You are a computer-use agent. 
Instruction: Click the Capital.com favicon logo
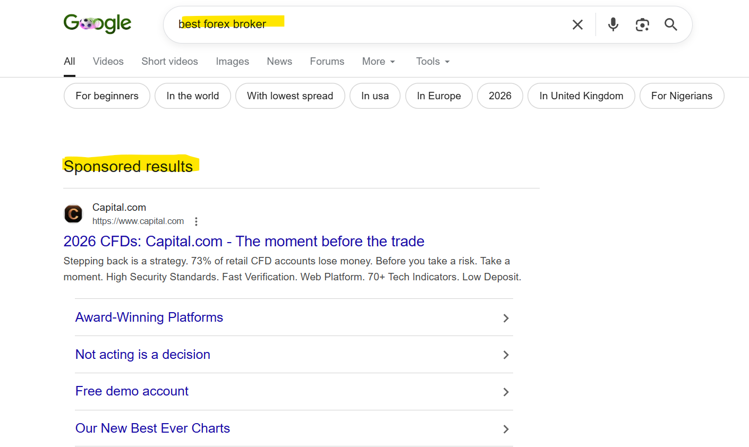tap(73, 214)
